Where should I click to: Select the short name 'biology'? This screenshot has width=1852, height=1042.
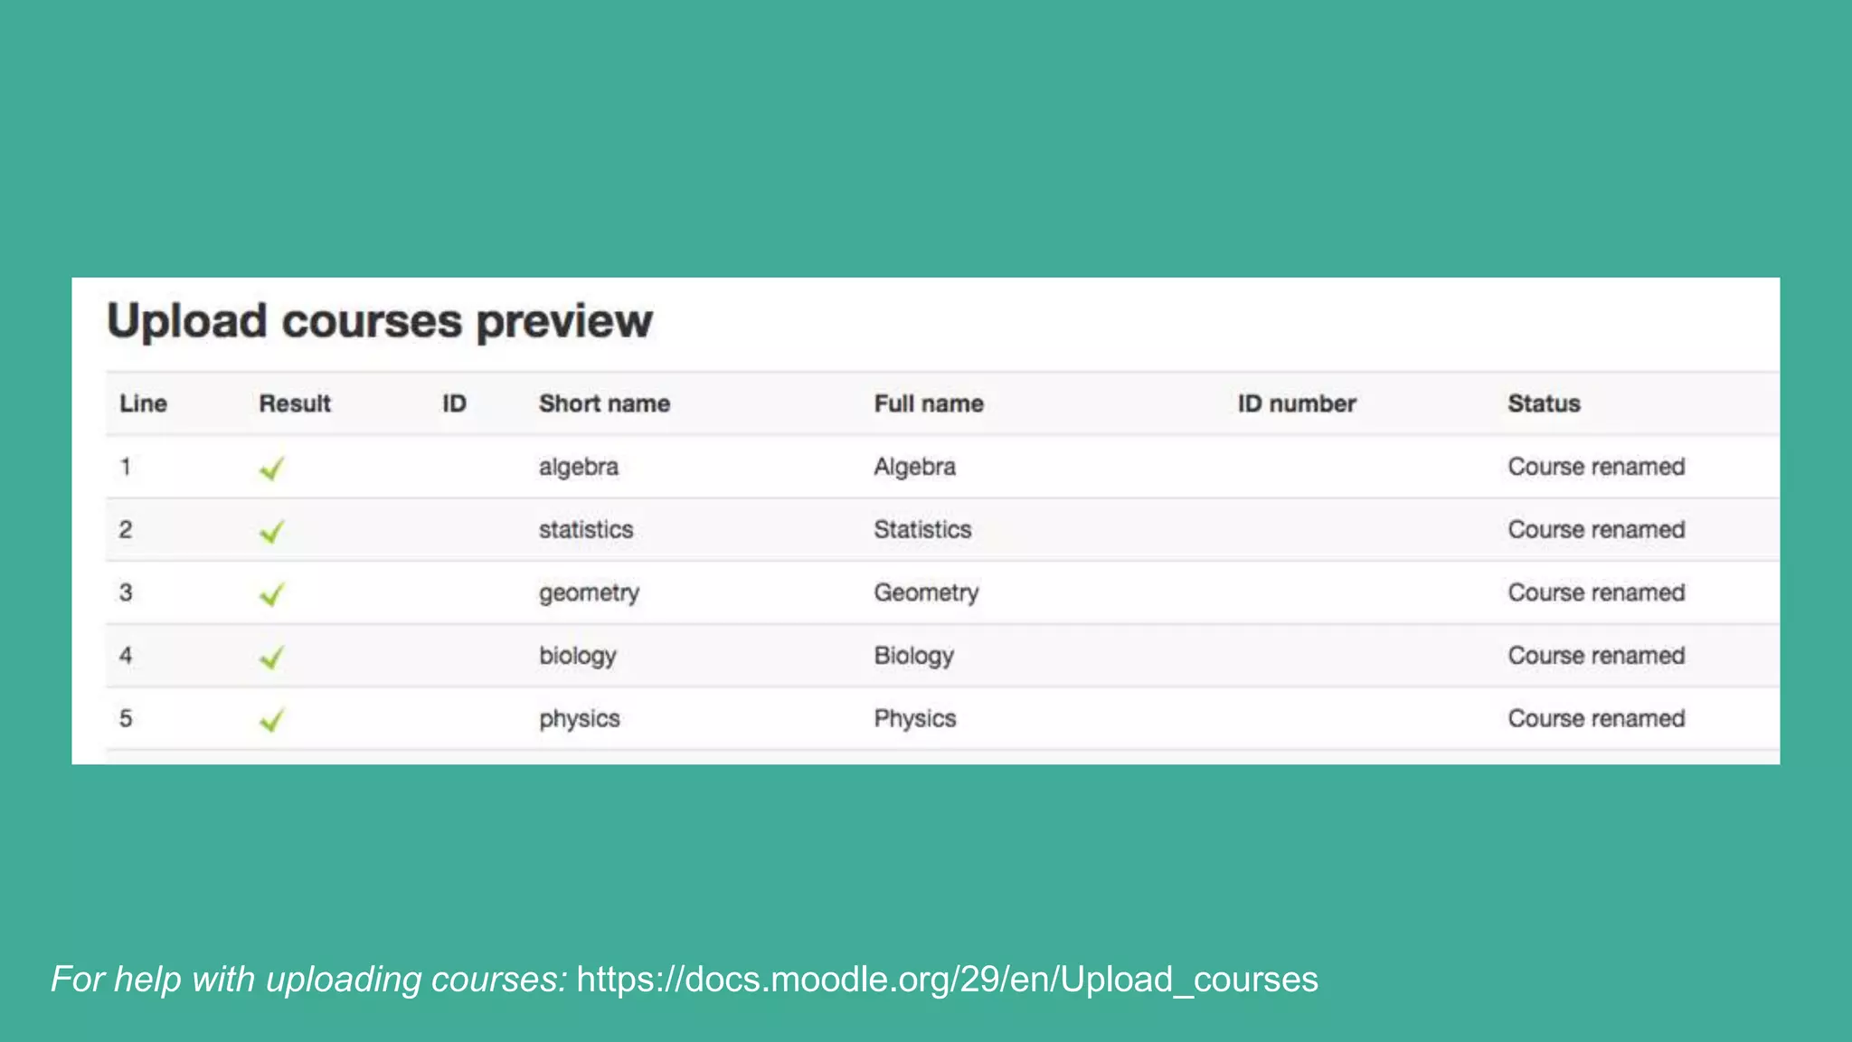[x=578, y=657]
